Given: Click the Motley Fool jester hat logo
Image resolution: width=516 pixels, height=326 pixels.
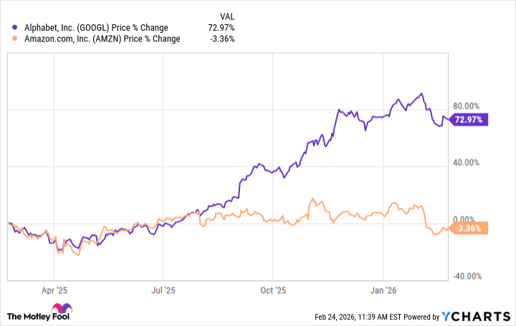Looking at the screenshot, I should [15, 315].
